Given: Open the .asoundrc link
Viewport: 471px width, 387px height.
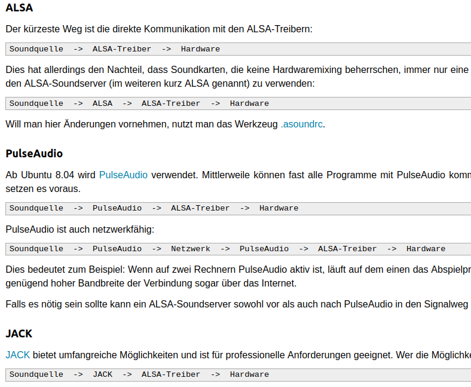Looking at the screenshot, I should click(302, 124).
